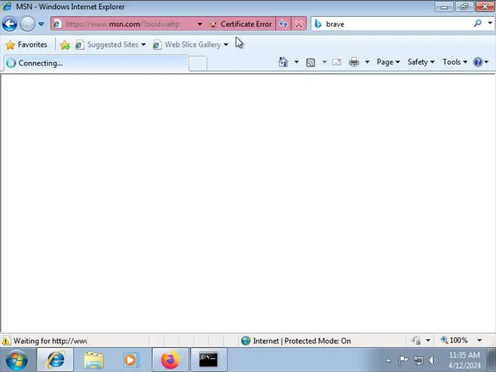Click the 100% zoom level button
The image size is (496, 372).
[x=454, y=341]
